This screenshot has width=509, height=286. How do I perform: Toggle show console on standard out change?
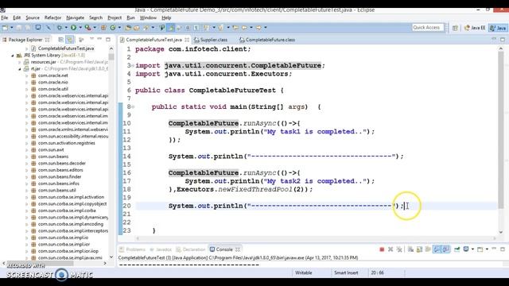tap(437, 249)
